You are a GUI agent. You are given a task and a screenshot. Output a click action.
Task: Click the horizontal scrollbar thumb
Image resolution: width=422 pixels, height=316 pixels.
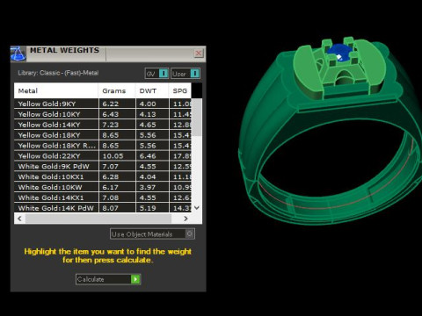[x=98, y=219]
